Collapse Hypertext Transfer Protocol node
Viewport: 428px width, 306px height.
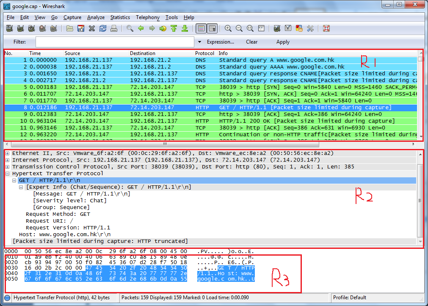click(8, 174)
